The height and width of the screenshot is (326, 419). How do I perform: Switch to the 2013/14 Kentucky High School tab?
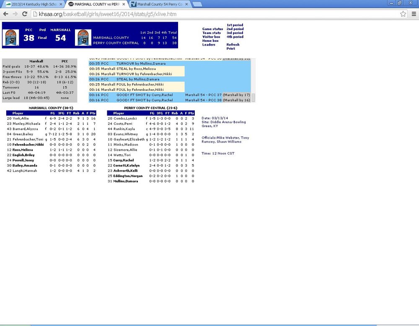[34, 4]
